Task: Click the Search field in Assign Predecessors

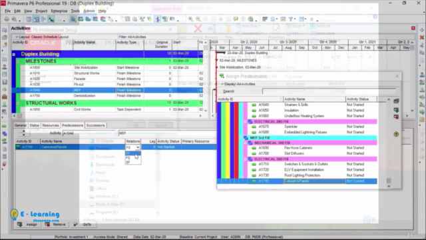Action: (330, 91)
